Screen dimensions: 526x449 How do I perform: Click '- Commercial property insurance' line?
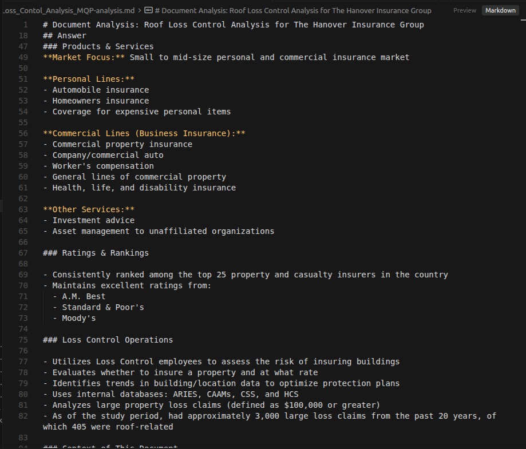pos(118,144)
